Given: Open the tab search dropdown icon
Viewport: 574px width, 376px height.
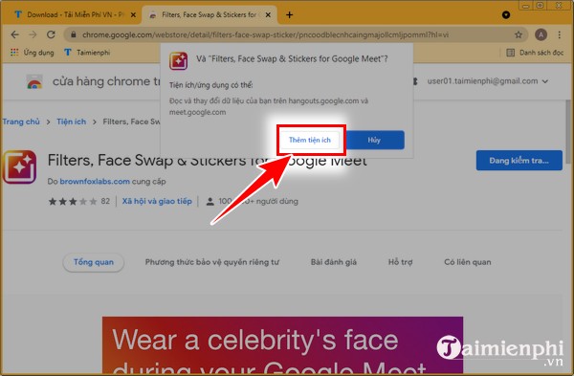Looking at the screenshot, I should [506, 15].
